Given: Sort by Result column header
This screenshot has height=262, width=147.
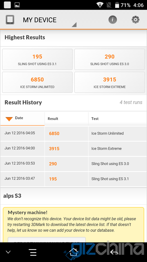Looking at the screenshot, I should [x=66, y=119].
